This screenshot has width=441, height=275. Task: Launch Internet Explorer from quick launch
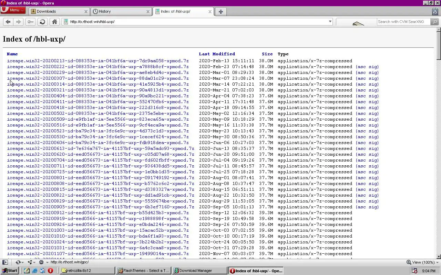34,271
